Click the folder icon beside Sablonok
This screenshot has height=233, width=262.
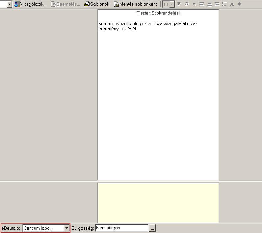[87, 4]
